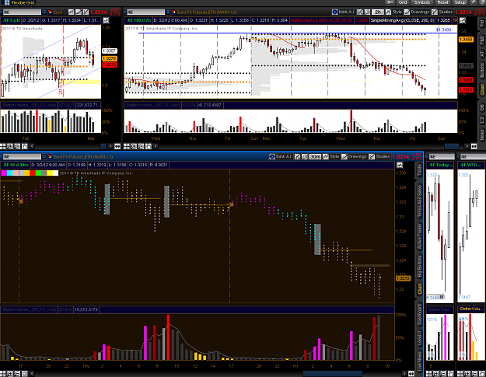Screen dimensions: 486x377
Task: Click the pin icon next to Setup
Action: click(473, 2)
